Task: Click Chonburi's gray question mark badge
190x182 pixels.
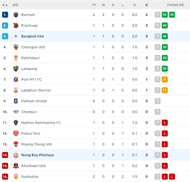Action: [157, 112]
